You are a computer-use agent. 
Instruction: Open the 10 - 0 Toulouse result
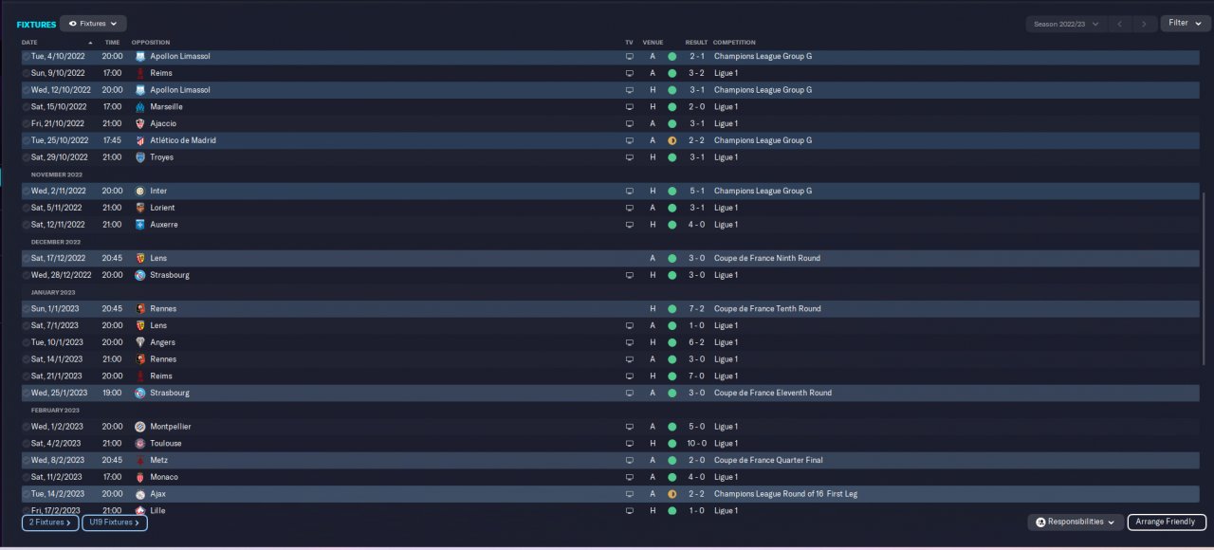tap(696, 443)
